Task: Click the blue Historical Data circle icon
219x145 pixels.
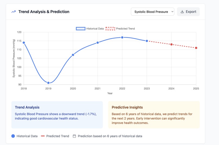Action: coord(13,136)
